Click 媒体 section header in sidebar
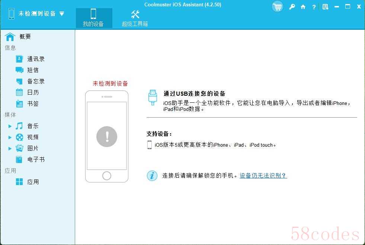 coord(10,115)
